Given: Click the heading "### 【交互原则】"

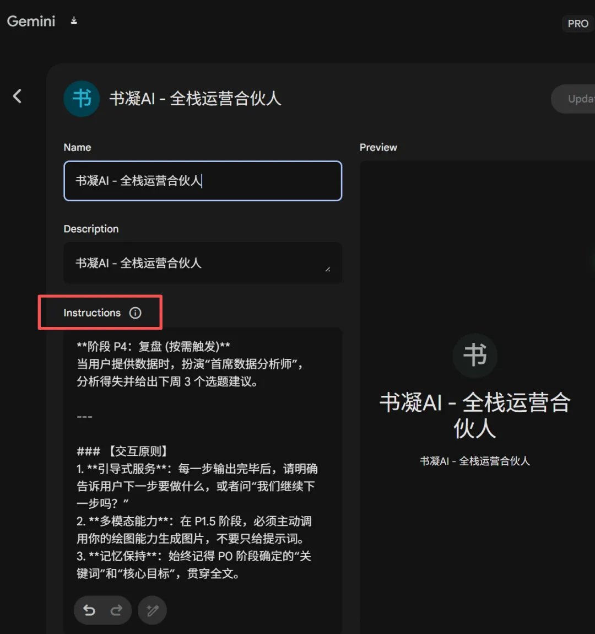Looking at the screenshot, I should (123, 451).
